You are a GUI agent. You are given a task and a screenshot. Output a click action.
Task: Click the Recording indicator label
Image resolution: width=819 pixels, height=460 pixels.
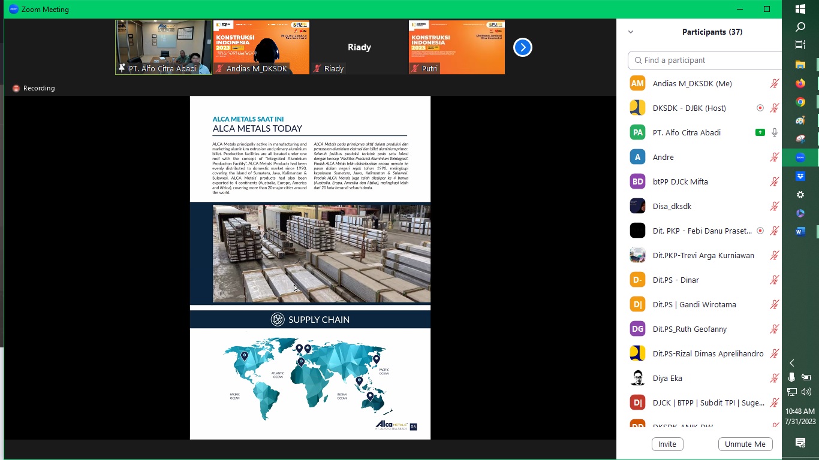click(34, 88)
